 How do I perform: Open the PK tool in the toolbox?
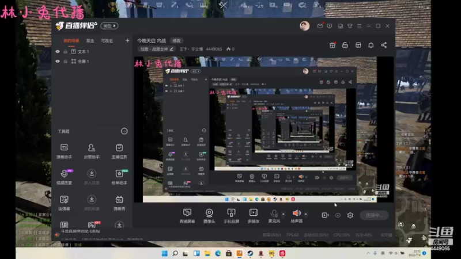(92, 224)
